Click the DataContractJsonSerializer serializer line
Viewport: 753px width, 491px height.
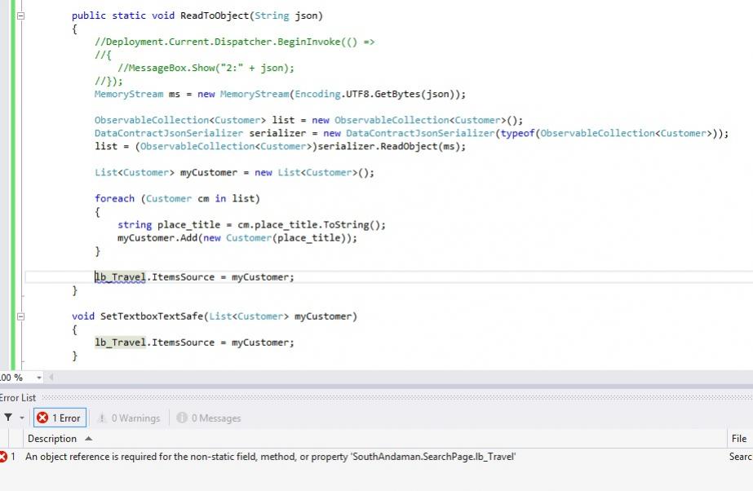411,133
